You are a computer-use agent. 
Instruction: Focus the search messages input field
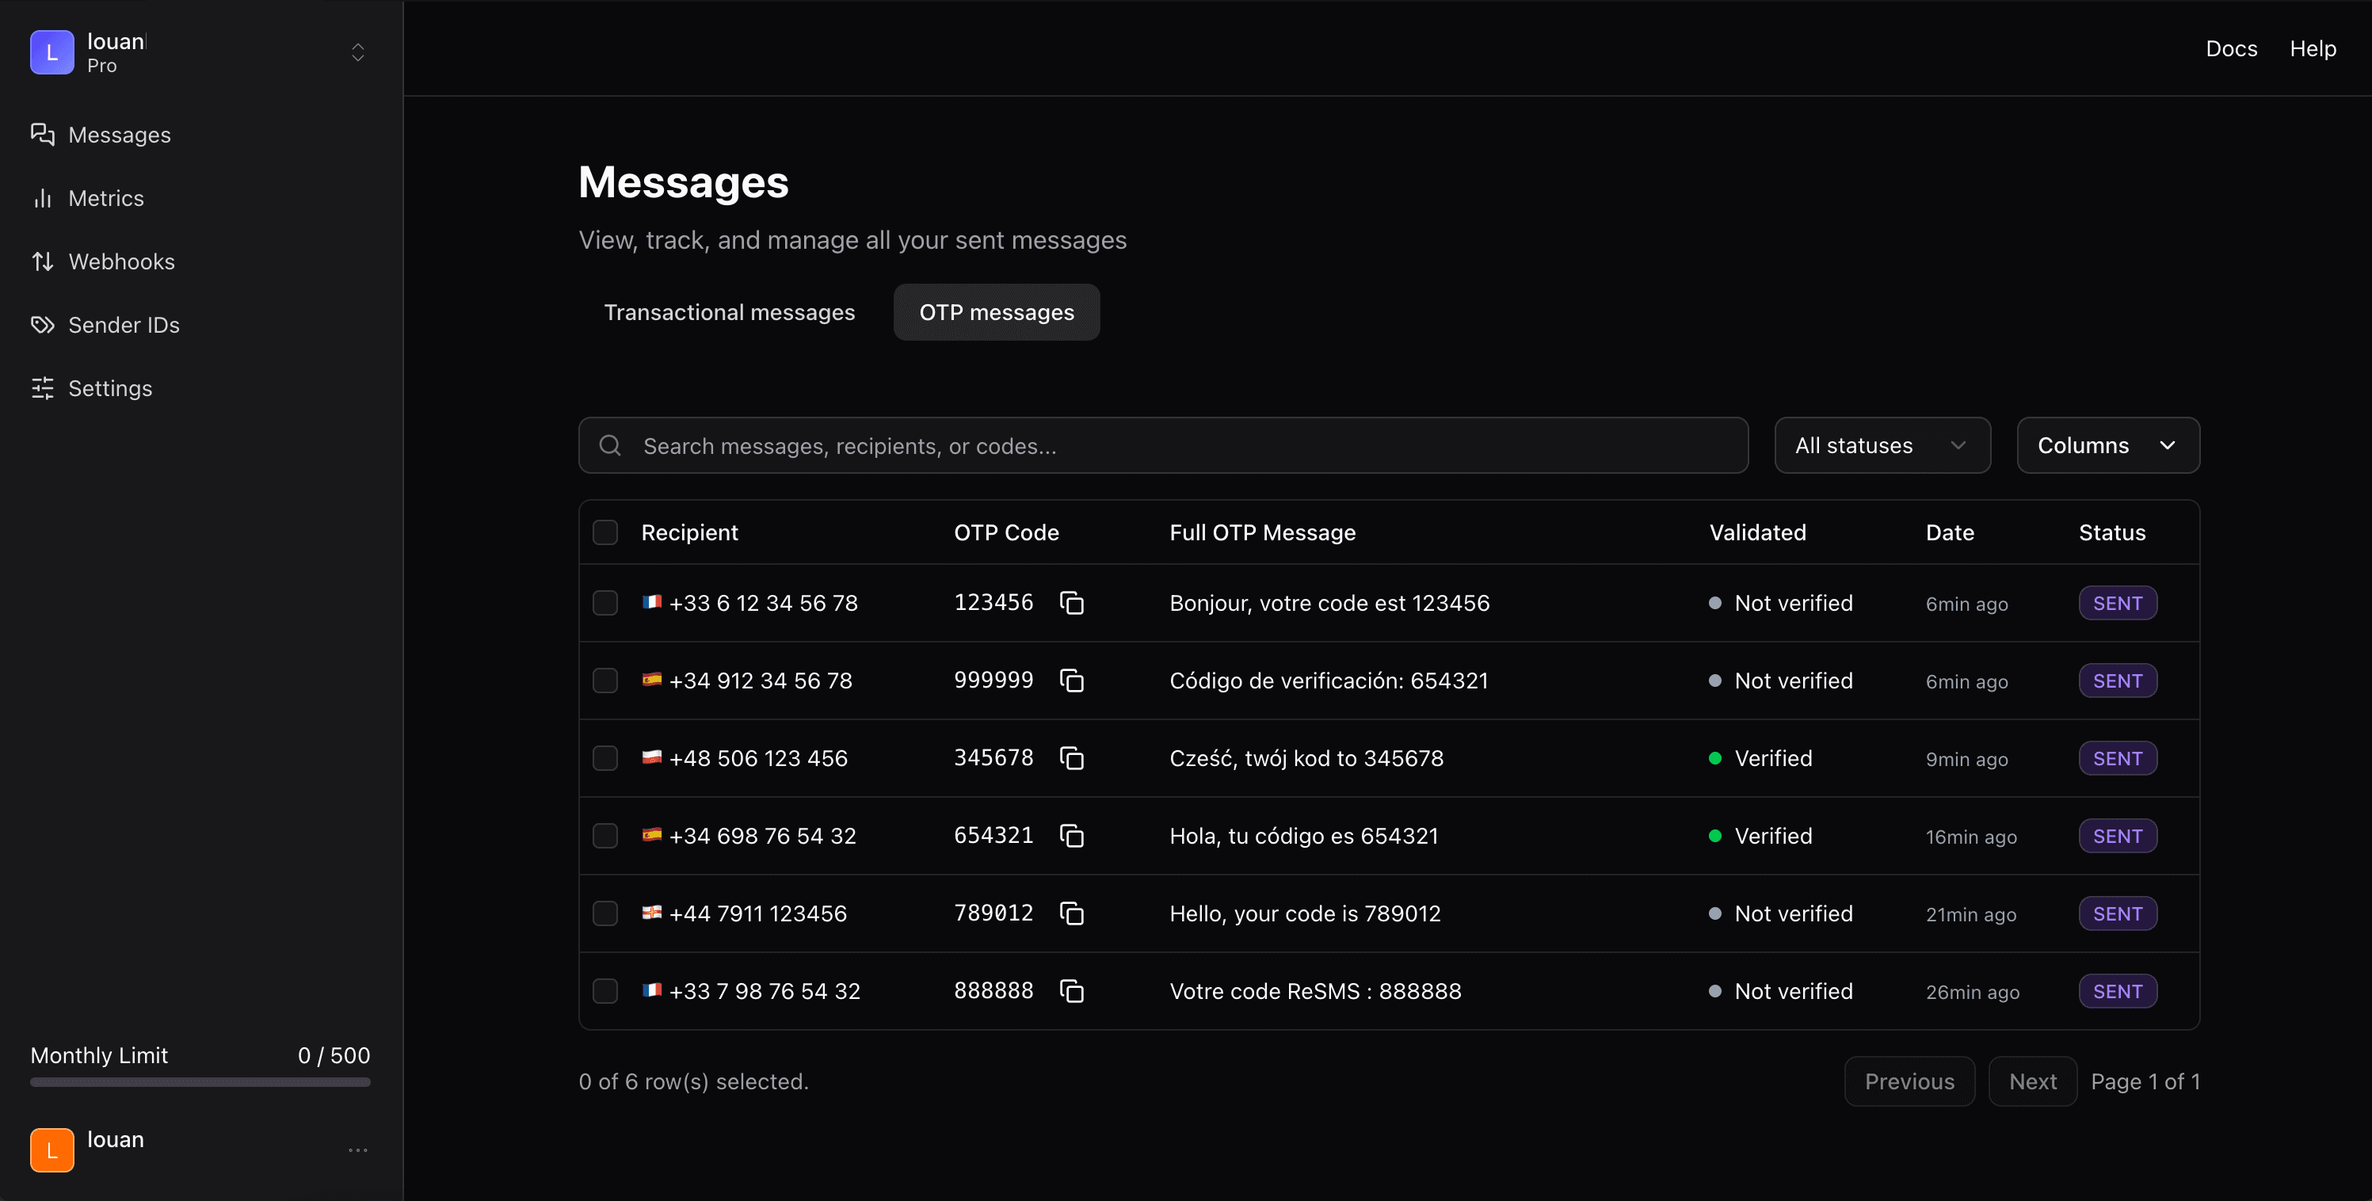coord(1163,446)
